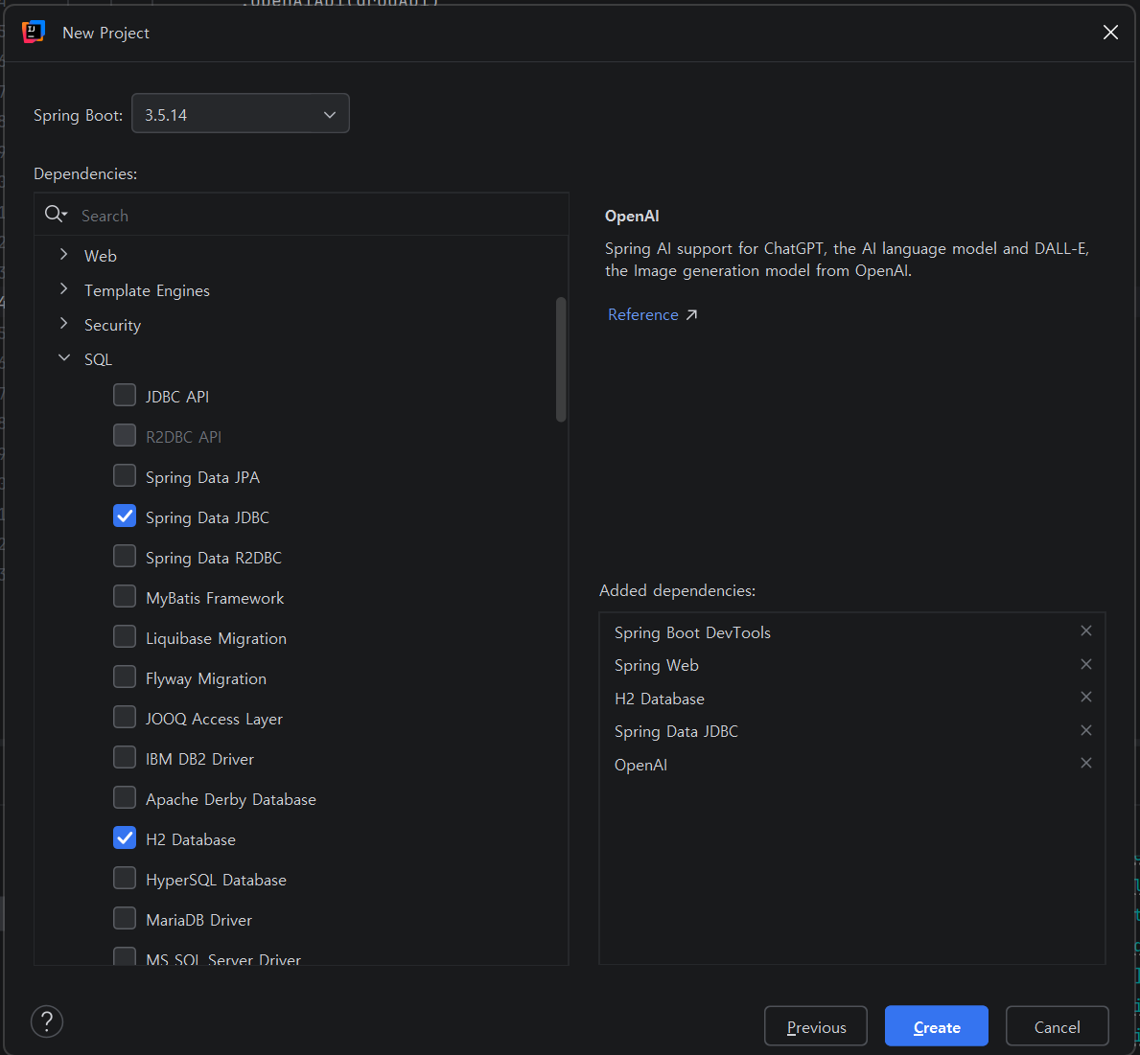Expand the Template Engines category
The height and width of the screenshot is (1055, 1140).
[x=64, y=289]
